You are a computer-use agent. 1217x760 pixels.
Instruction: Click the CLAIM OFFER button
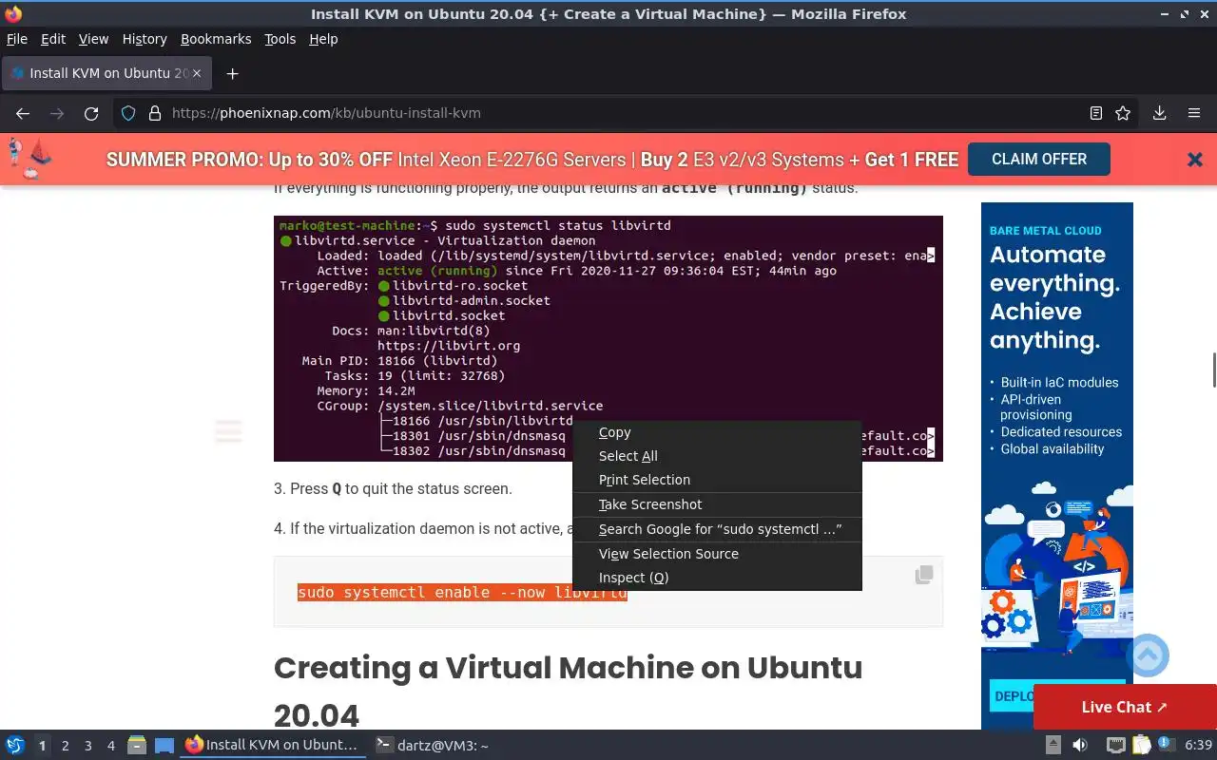[x=1039, y=159]
